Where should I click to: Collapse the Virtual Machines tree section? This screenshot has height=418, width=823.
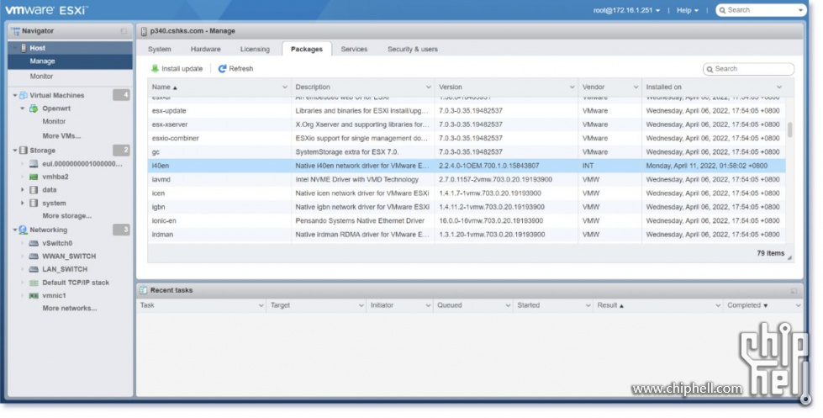click(x=14, y=96)
